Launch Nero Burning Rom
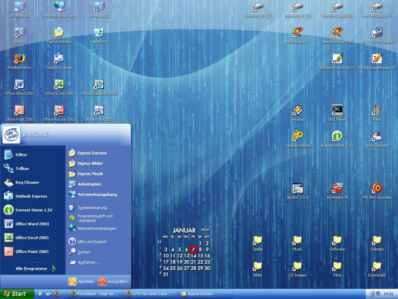 click(337, 35)
